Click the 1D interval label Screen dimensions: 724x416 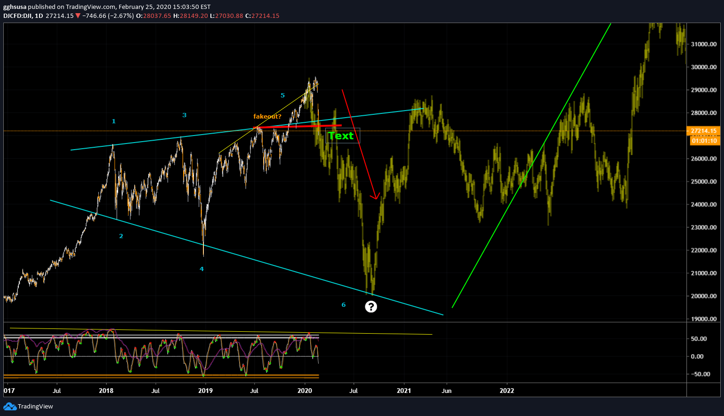tap(39, 16)
